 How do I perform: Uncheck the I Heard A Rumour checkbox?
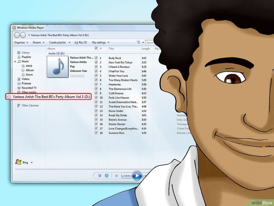pyautogui.click(x=96, y=66)
